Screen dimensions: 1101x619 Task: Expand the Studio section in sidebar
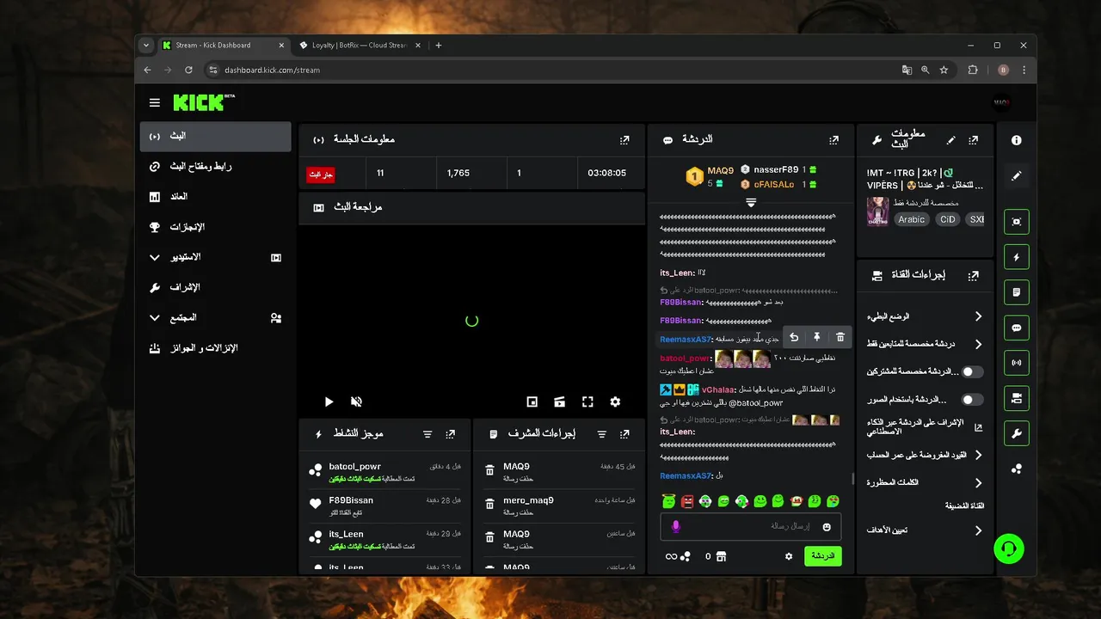coord(155,257)
